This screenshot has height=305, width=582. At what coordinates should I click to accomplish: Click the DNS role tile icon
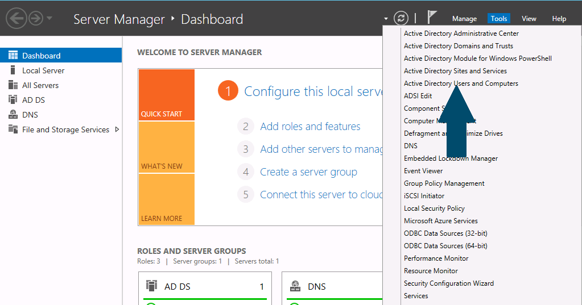295,286
